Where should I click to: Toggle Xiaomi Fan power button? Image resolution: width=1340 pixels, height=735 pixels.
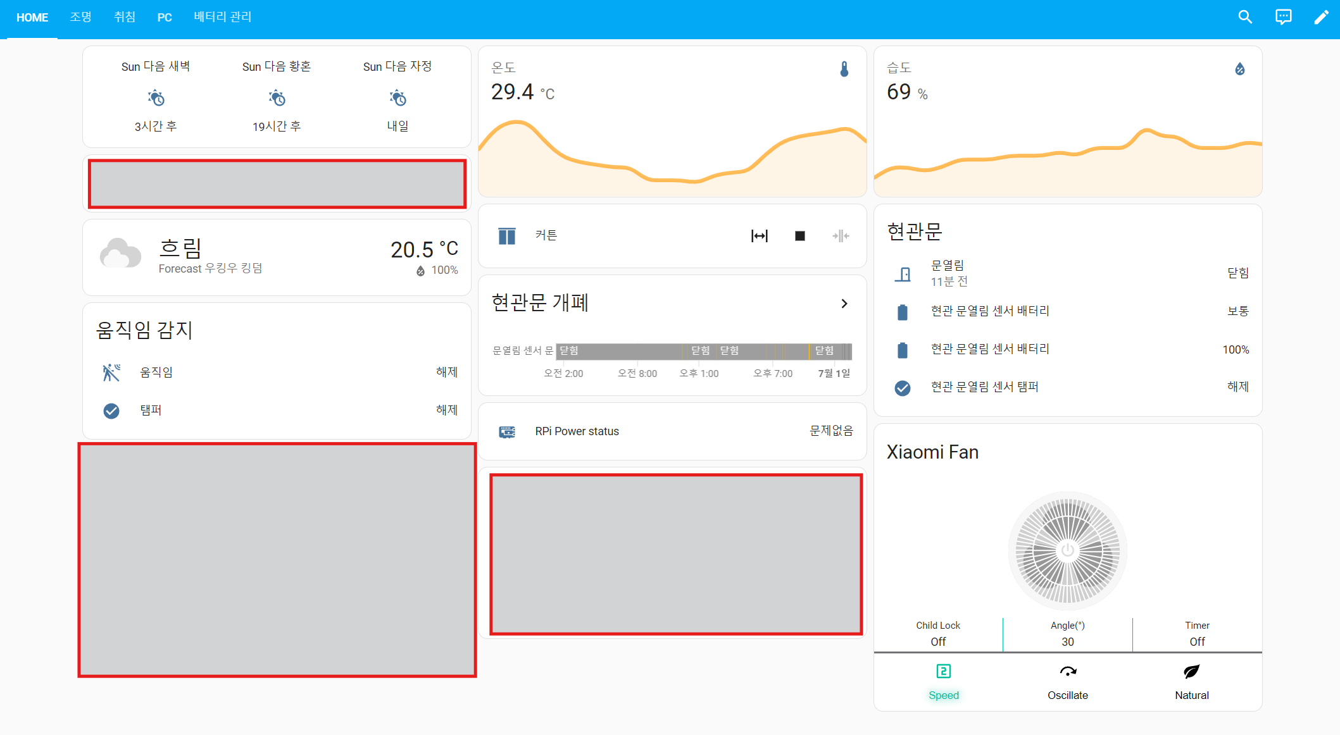click(x=1067, y=550)
